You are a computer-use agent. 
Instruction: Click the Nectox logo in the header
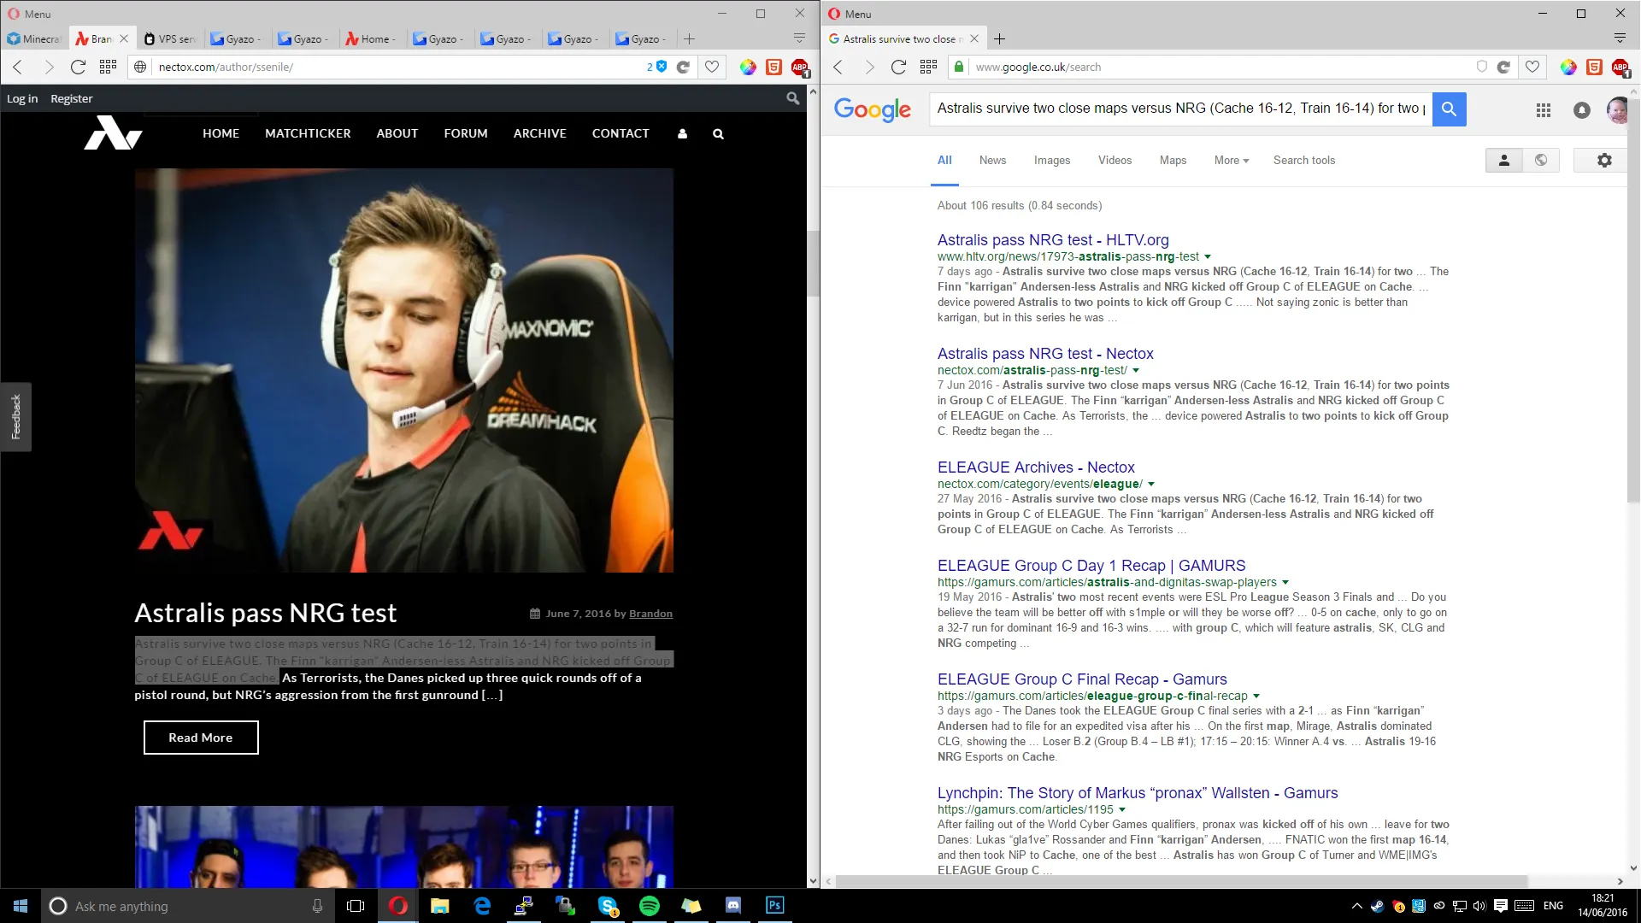pyautogui.click(x=113, y=132)
